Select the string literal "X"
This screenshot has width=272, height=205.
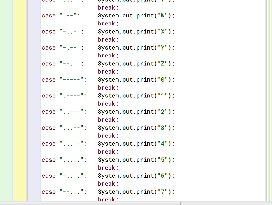(162, 32)
